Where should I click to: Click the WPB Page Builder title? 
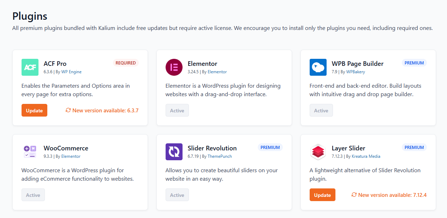[x=358, y=64]
